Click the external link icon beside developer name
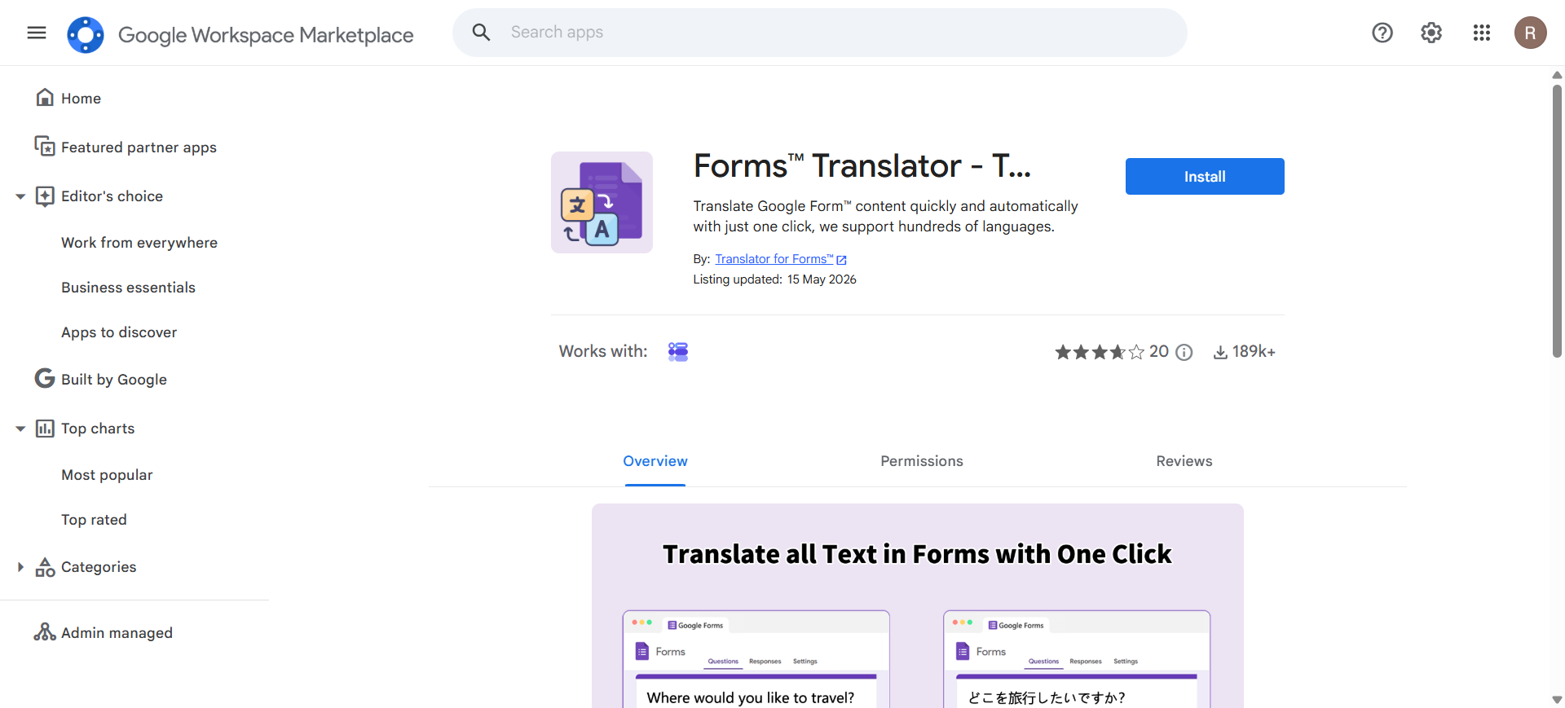Screen dimensions: 1565x708 pos(842,260)
